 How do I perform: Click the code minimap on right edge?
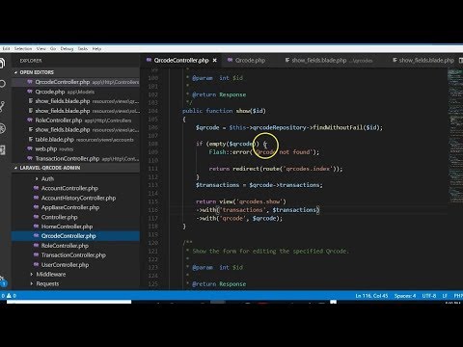[x=455, y=136]
